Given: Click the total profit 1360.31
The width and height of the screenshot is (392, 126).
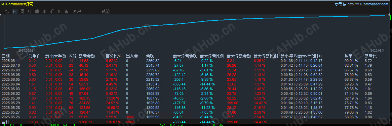Looking at the screenshot, I should coord(86,122).
